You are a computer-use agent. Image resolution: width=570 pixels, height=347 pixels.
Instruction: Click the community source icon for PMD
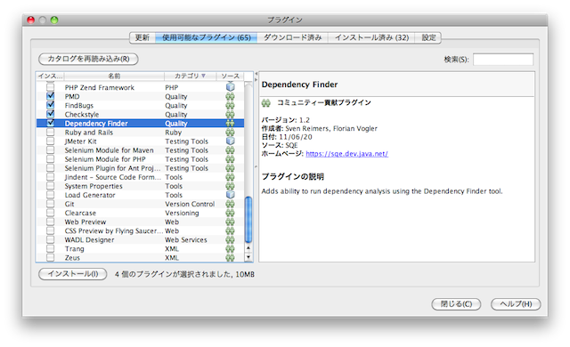(230, 96)
